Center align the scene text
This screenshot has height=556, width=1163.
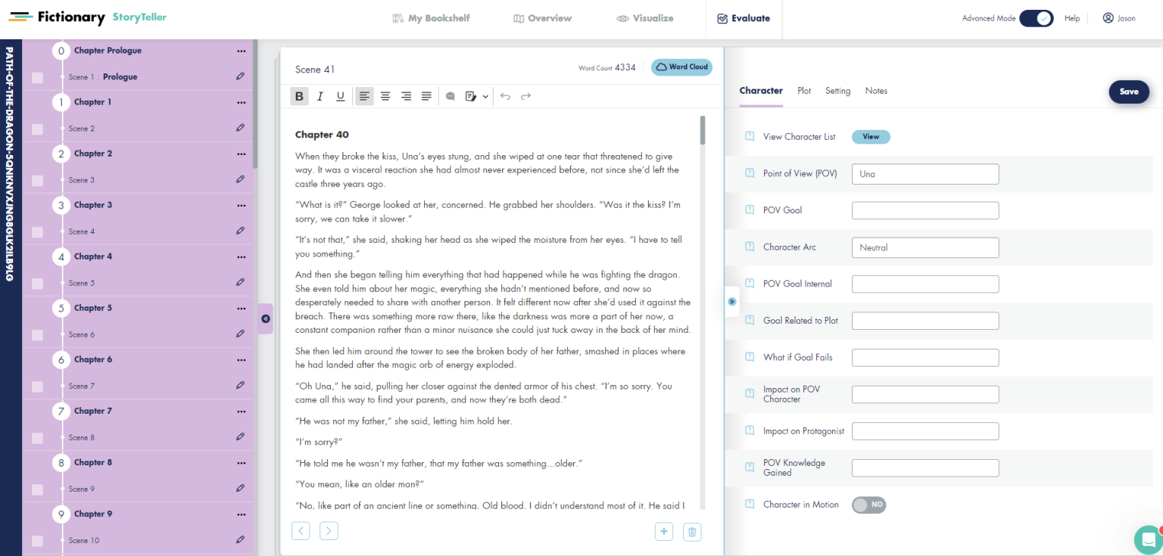tap(385, 96)
